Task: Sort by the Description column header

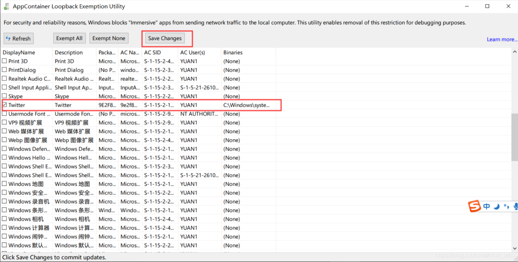Action: tap(75, 52)
